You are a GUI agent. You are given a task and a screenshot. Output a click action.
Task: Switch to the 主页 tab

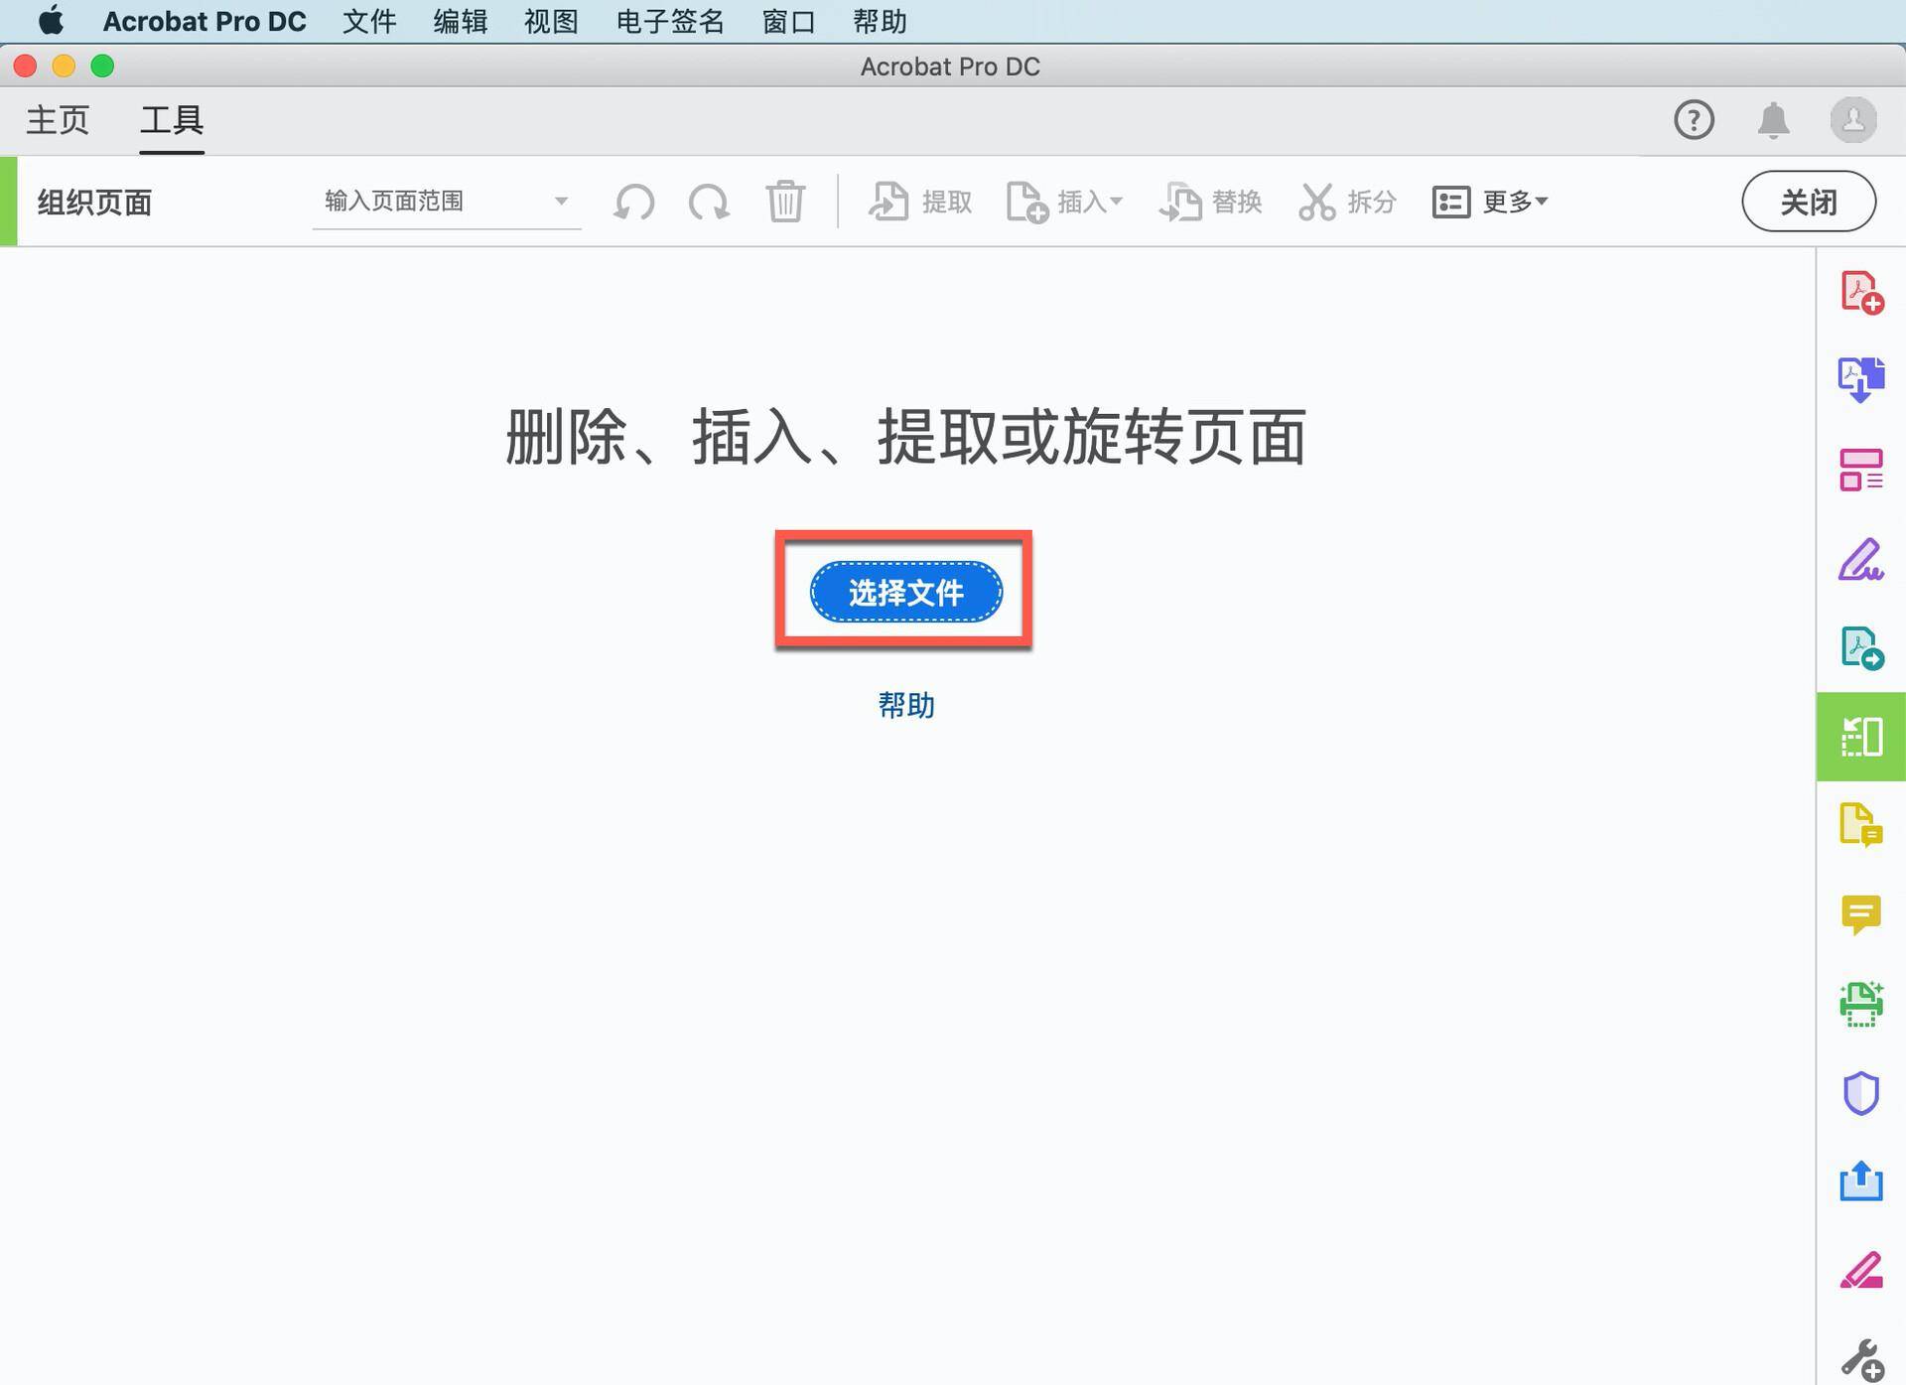(57, 120)
